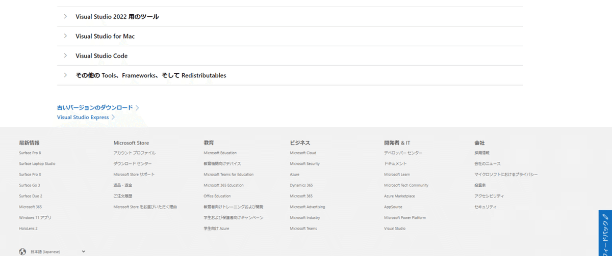Viewport: 612px width, 256px height.
Task: Open Microsoft Store をお選びいただく理由 link
Action: pos(145,207)
